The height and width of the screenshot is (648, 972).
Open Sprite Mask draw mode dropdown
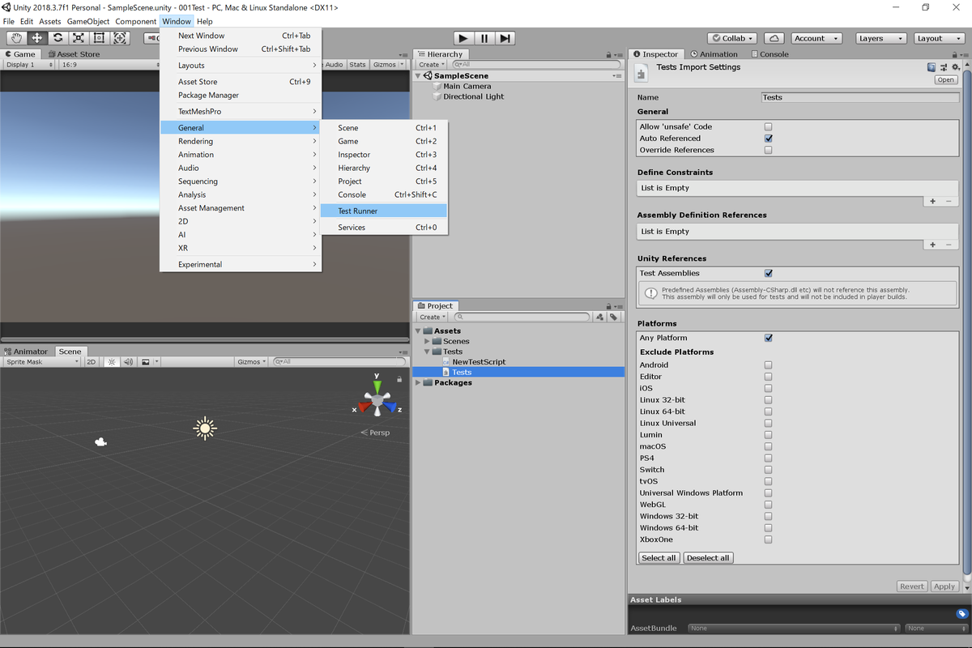pos(42,362)
